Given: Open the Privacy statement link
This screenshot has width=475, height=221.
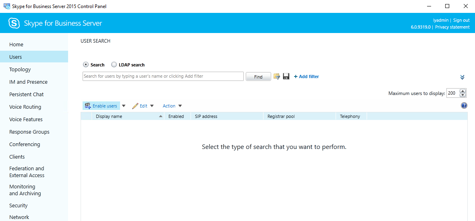Looking at the screenshot, I should [x=452, y=27].
